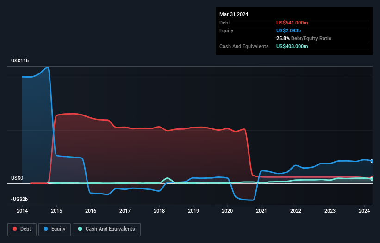Select the 2021 x-axis label
The height and width of the screenshot is (243, 380).
[262, 211]
